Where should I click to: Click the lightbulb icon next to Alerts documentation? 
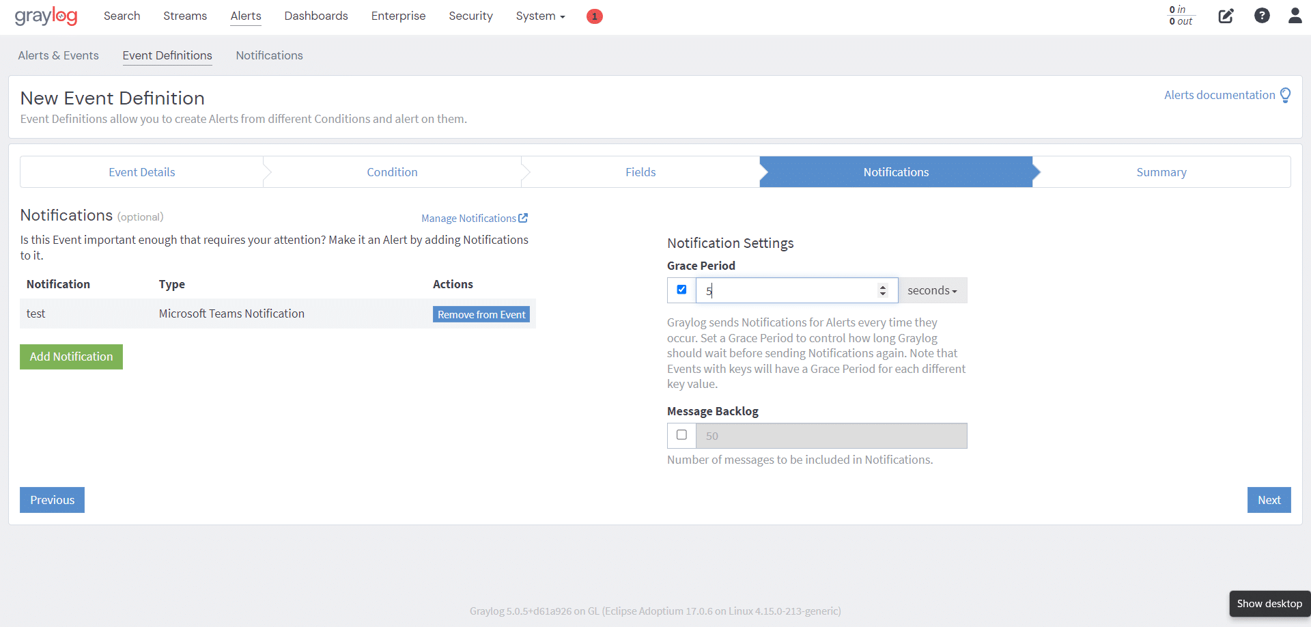pyautogui.click(x=1286, y=94)
